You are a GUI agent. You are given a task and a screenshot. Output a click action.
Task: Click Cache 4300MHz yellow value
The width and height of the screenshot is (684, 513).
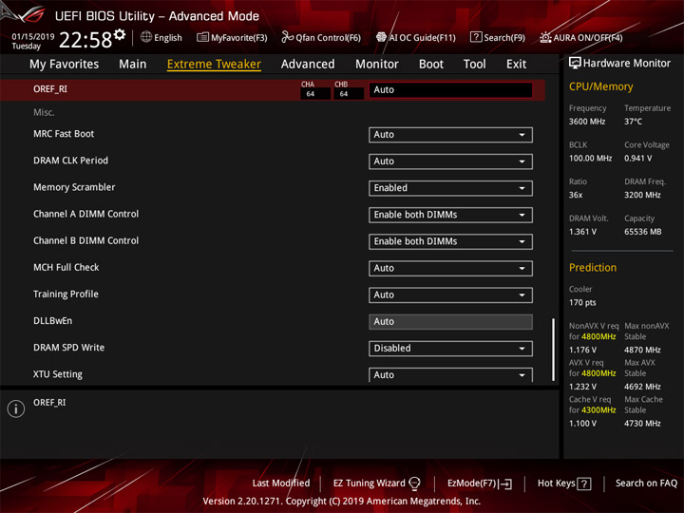(598, 410)
